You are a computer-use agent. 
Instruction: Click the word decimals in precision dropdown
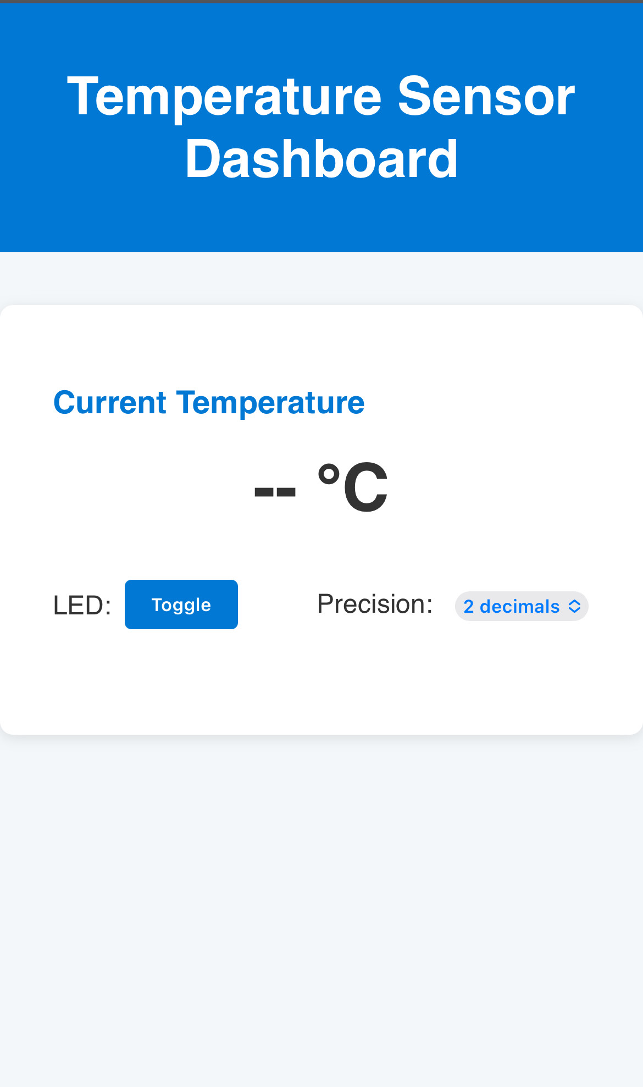point(519,606)
